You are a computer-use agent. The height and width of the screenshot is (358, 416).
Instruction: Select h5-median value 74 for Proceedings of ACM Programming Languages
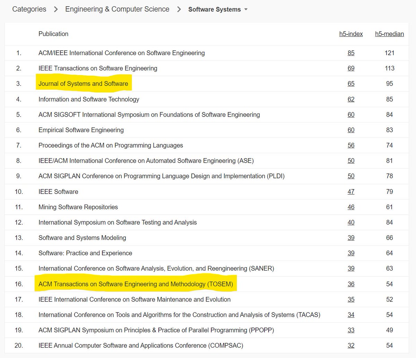tap(389, 145)
